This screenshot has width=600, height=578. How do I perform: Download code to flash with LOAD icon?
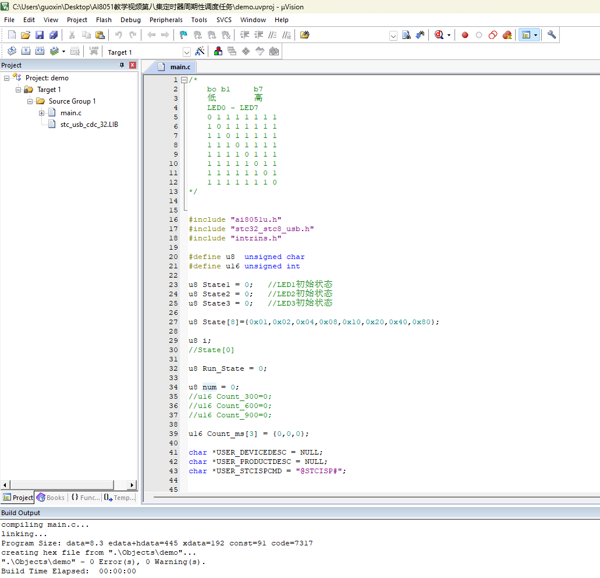pyautogui.click(x=94, y=51)
